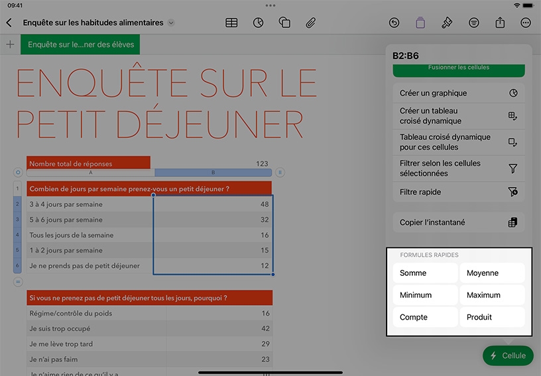Select the cell with value 32
Image resolution: width=541 pixels, height=376 pixels.
pos(213,219)
